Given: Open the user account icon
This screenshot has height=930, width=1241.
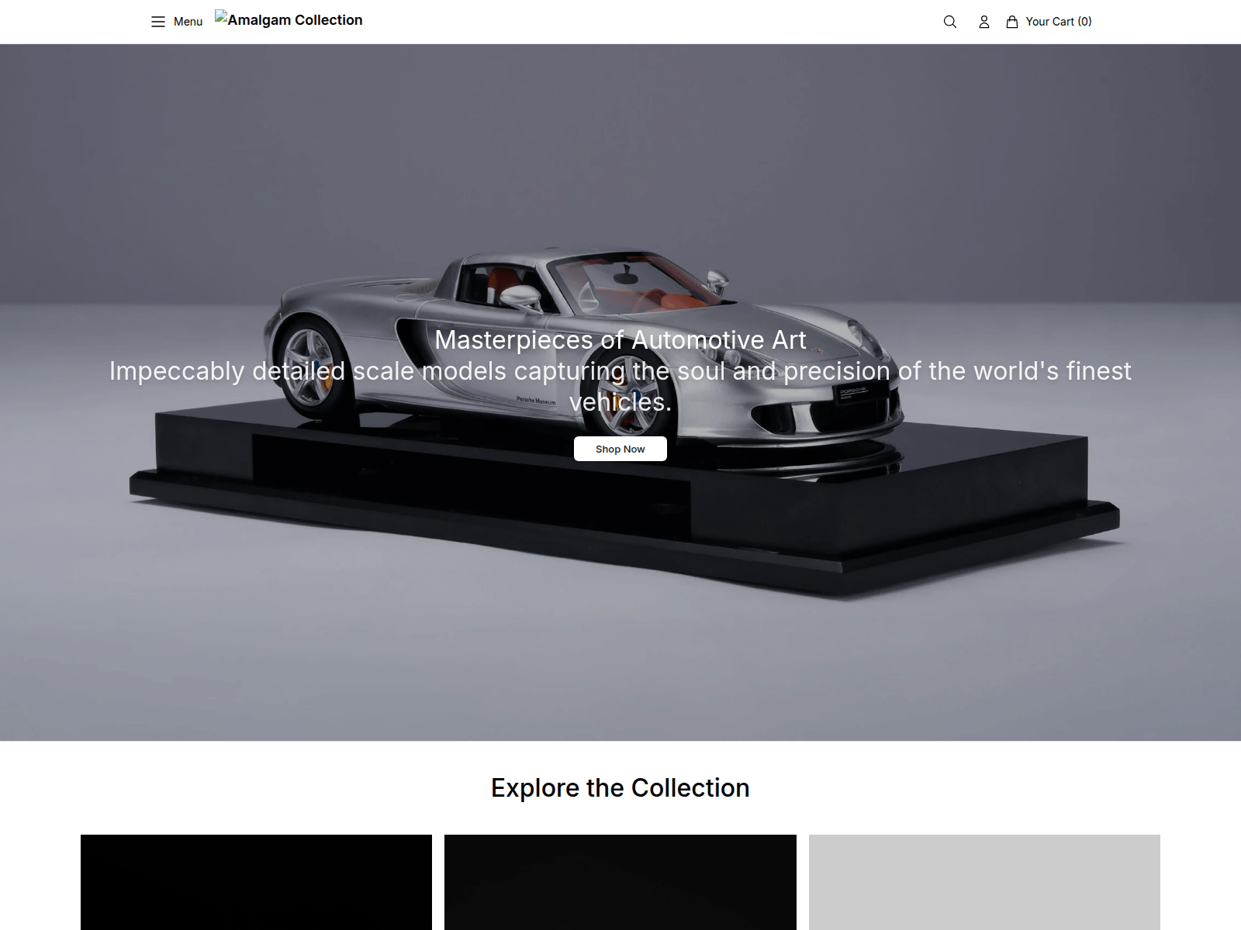Looking at the screenshot, I should 983,22.
